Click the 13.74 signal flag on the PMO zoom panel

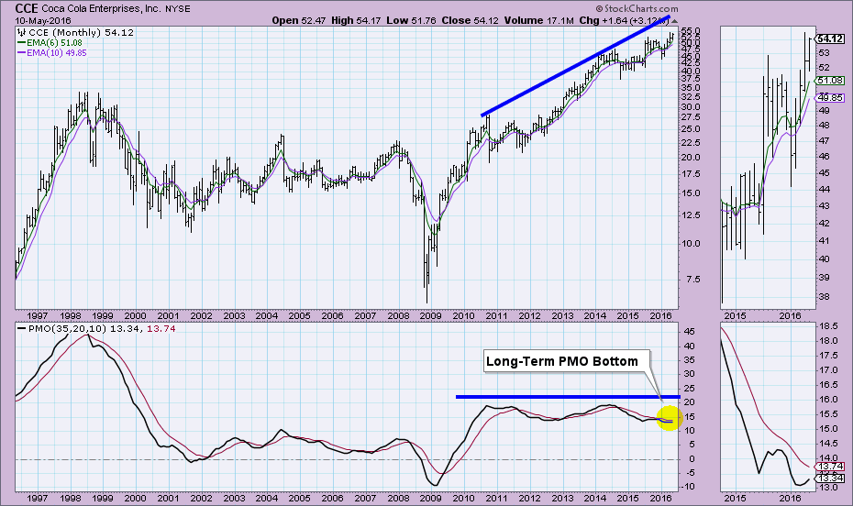pyautogui.click(x=830, y=467)
